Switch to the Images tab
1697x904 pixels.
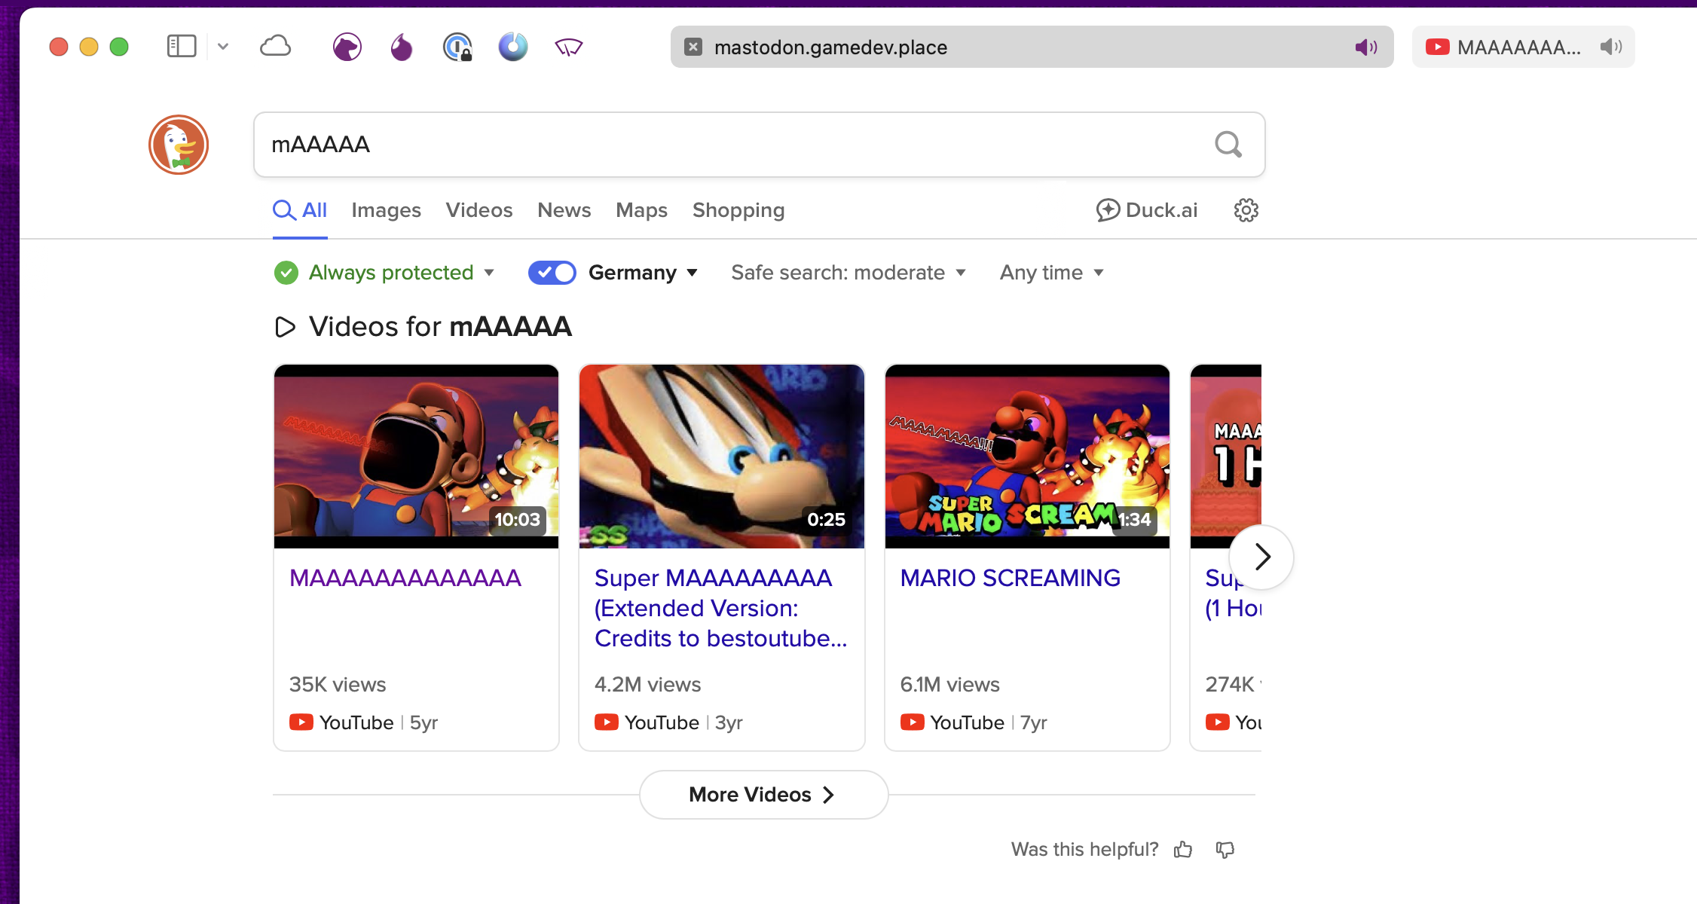click(386, 210)
